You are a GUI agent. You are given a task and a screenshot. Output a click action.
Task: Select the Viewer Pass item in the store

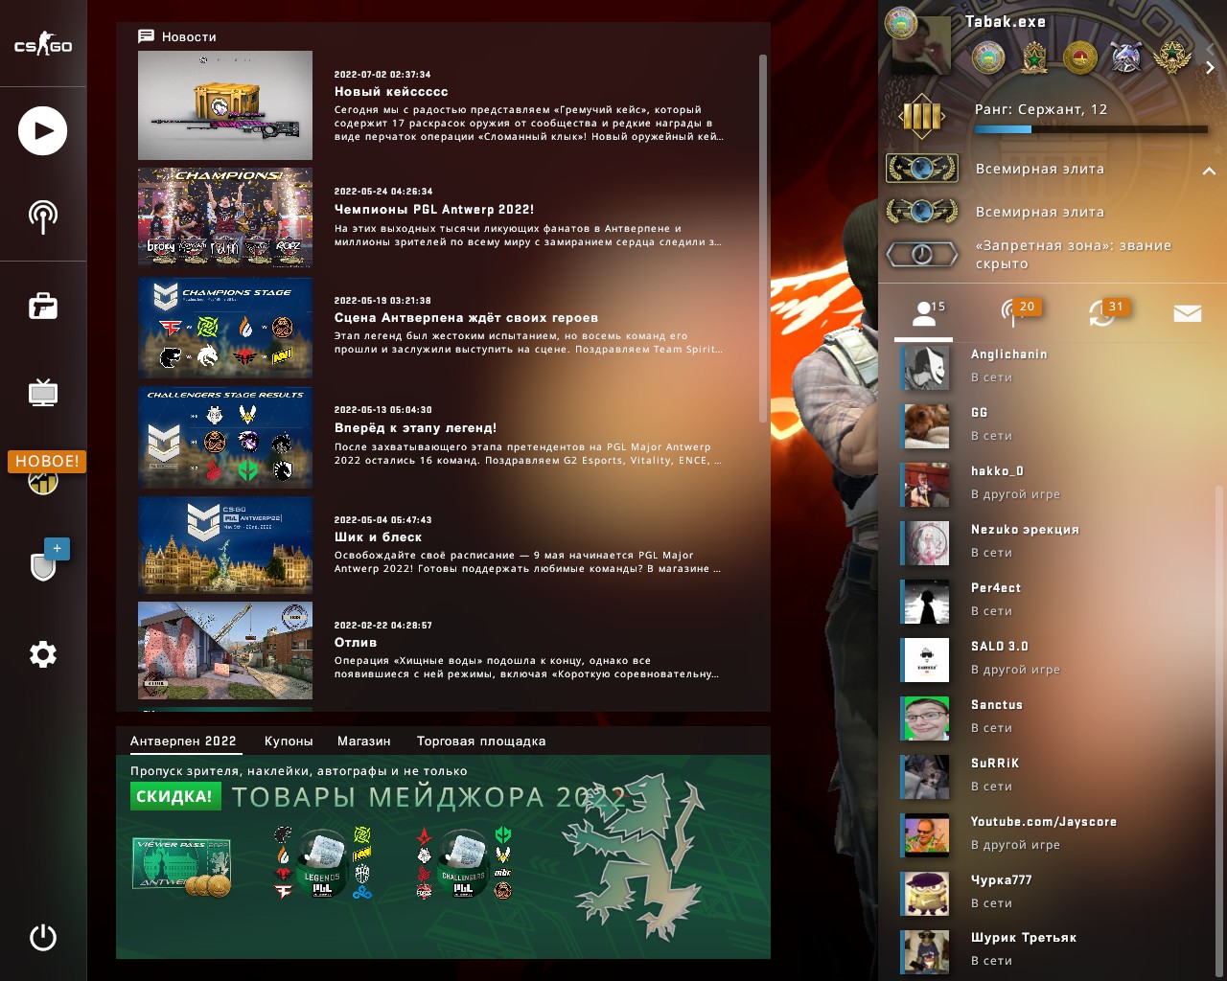click(x=182, y=868)
